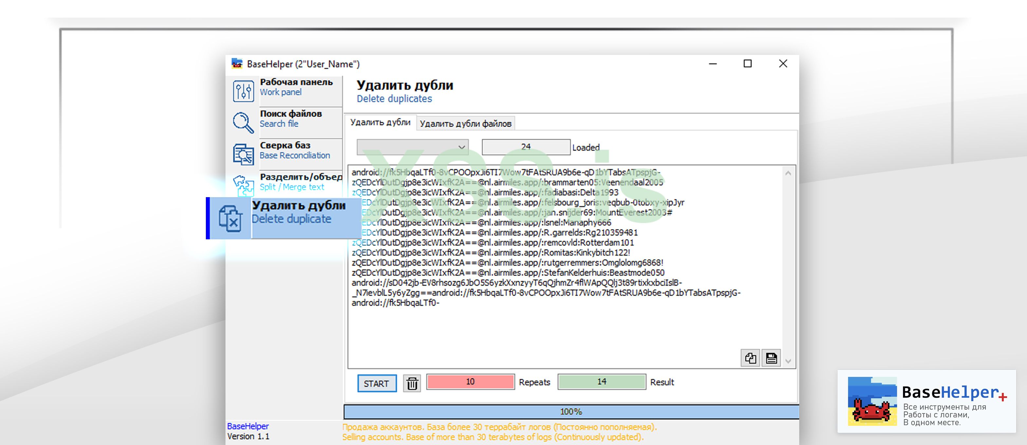
Task: Click the Loaded count field showing 24
Action: [526, 147]
